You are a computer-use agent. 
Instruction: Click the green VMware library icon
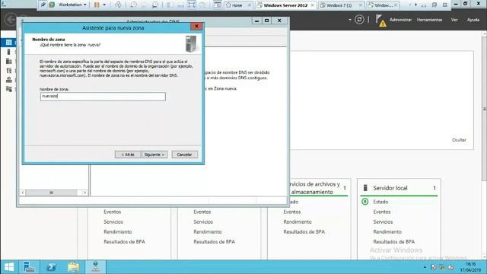pos(52,5)
